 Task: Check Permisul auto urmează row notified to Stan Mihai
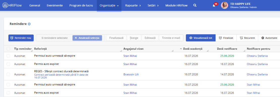point(8,85)
